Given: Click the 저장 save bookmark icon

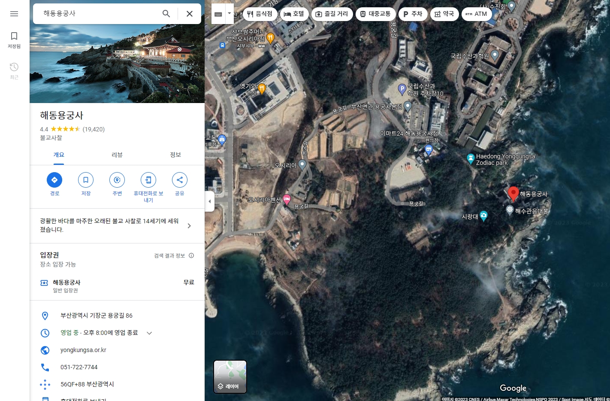Looking at the screenshot, I should [86, 180].
